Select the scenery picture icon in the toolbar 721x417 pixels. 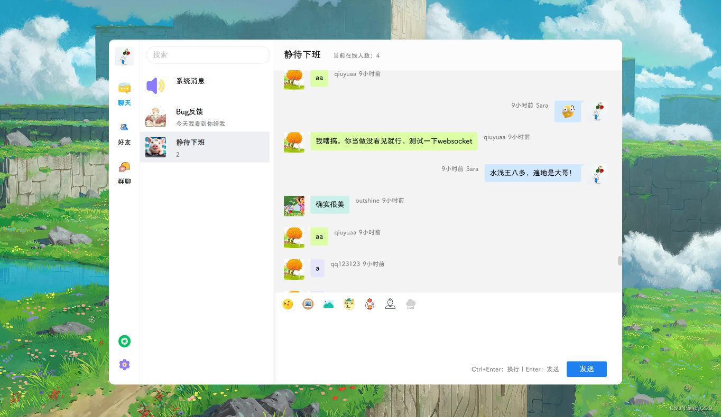coord(328,304)
